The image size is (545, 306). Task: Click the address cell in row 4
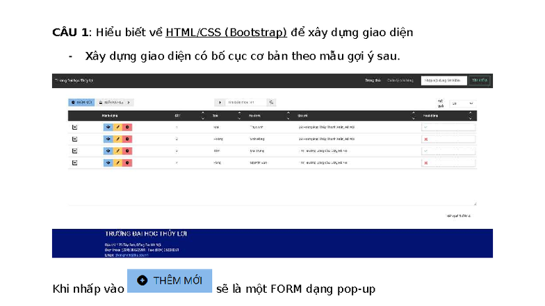tap(323, 162)
